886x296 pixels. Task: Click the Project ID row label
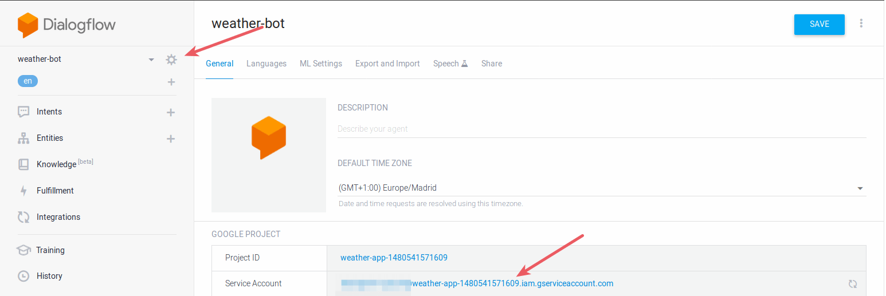pyautogui.click(x=242, y=258)
